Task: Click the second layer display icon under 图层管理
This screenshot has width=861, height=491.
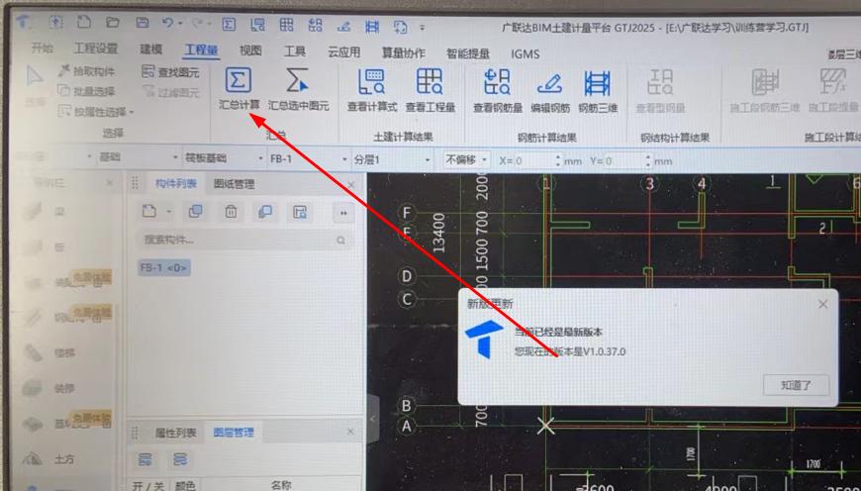Action: pos(180,458)
